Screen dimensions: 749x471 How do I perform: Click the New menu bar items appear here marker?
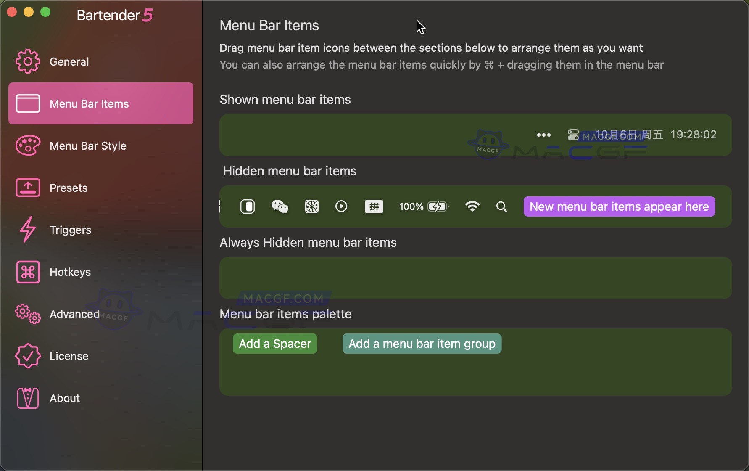(x=619, y=206)
